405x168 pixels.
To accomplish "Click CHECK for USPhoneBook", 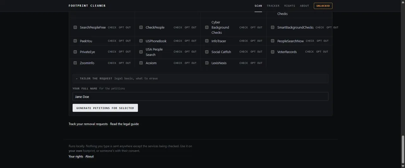I will tap(178, 41).
